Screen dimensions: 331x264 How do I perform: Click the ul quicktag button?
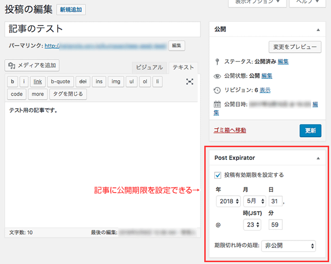[x=131, y=82]
